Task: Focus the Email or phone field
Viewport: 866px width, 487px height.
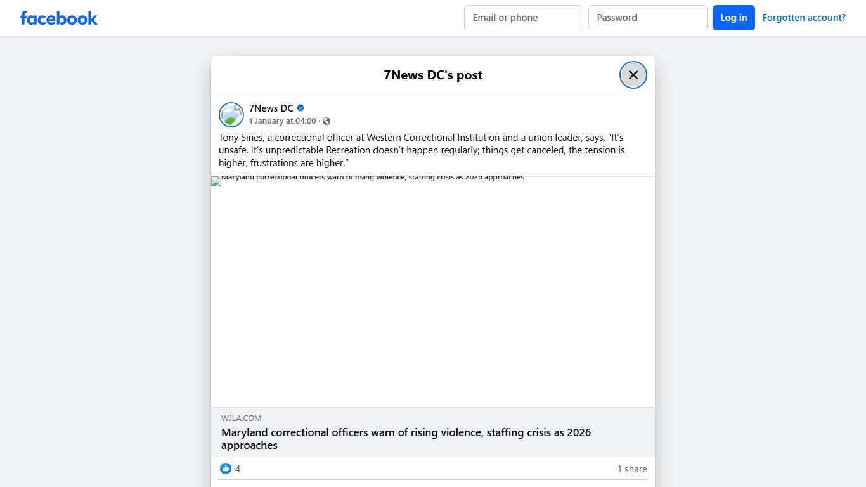Action: tap(523, 18)
